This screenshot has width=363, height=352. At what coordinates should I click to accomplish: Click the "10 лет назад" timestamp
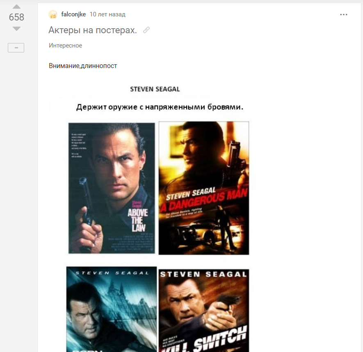pyautogui.click(x=107, y=14)
